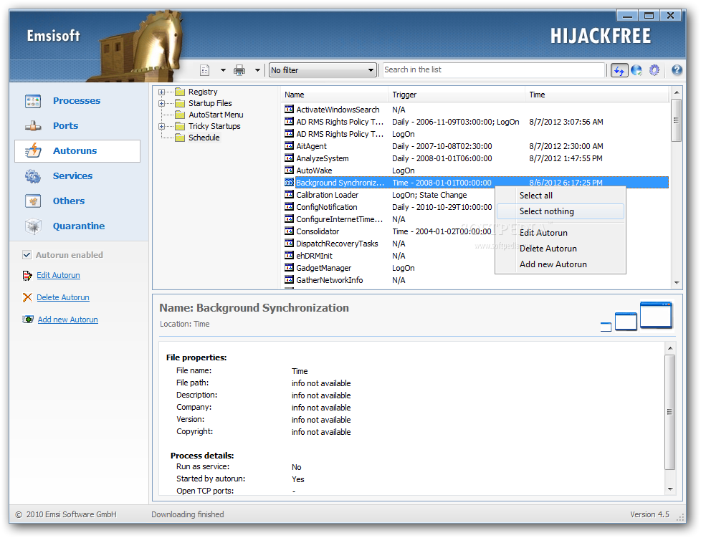Click the windows graphic in details header
The width and height of the screenshot is (701, 538).
pos(636,317)
